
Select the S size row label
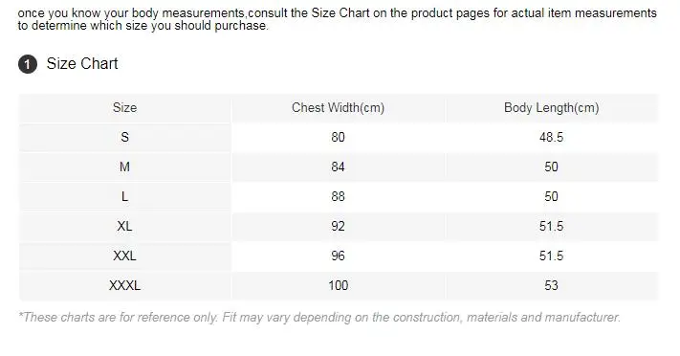(124, 137)
